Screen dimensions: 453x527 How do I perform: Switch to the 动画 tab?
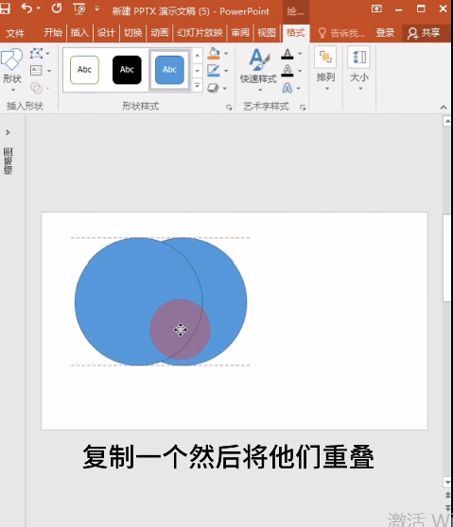click(160, 33)
